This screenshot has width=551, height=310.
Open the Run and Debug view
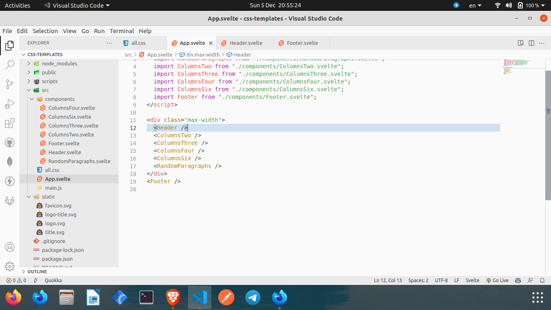10,104
